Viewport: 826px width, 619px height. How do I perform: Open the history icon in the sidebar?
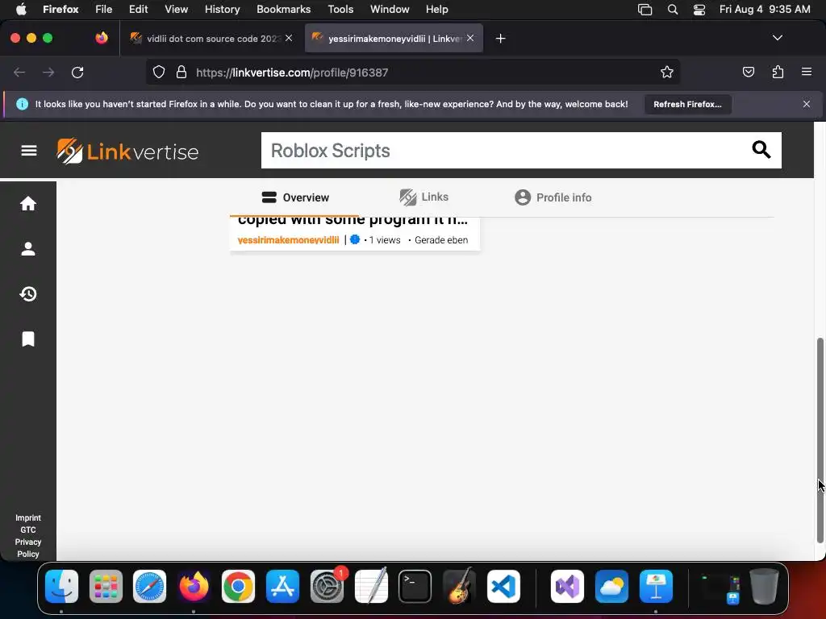pyautogui.click(x=28, y=293)
